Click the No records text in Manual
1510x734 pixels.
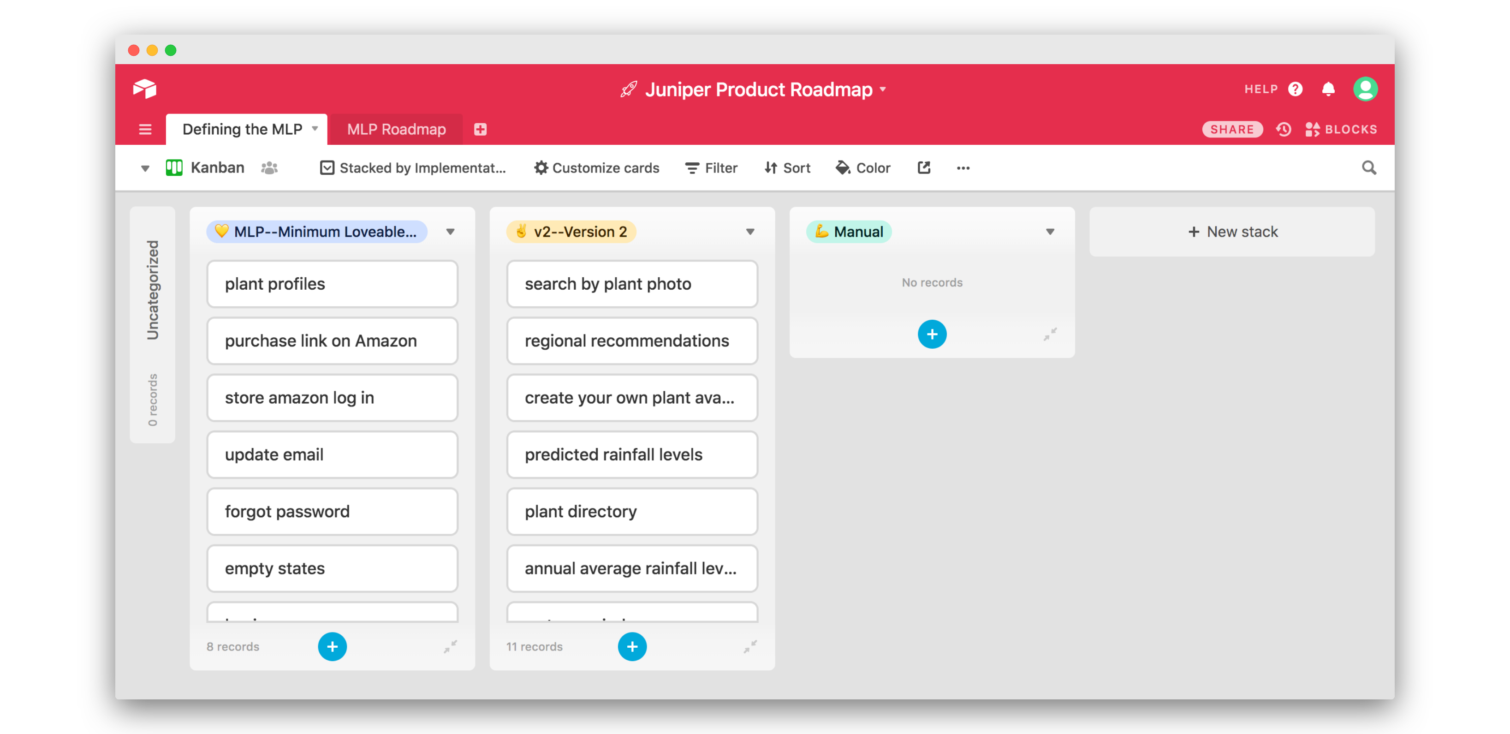[x=932, y=283]
